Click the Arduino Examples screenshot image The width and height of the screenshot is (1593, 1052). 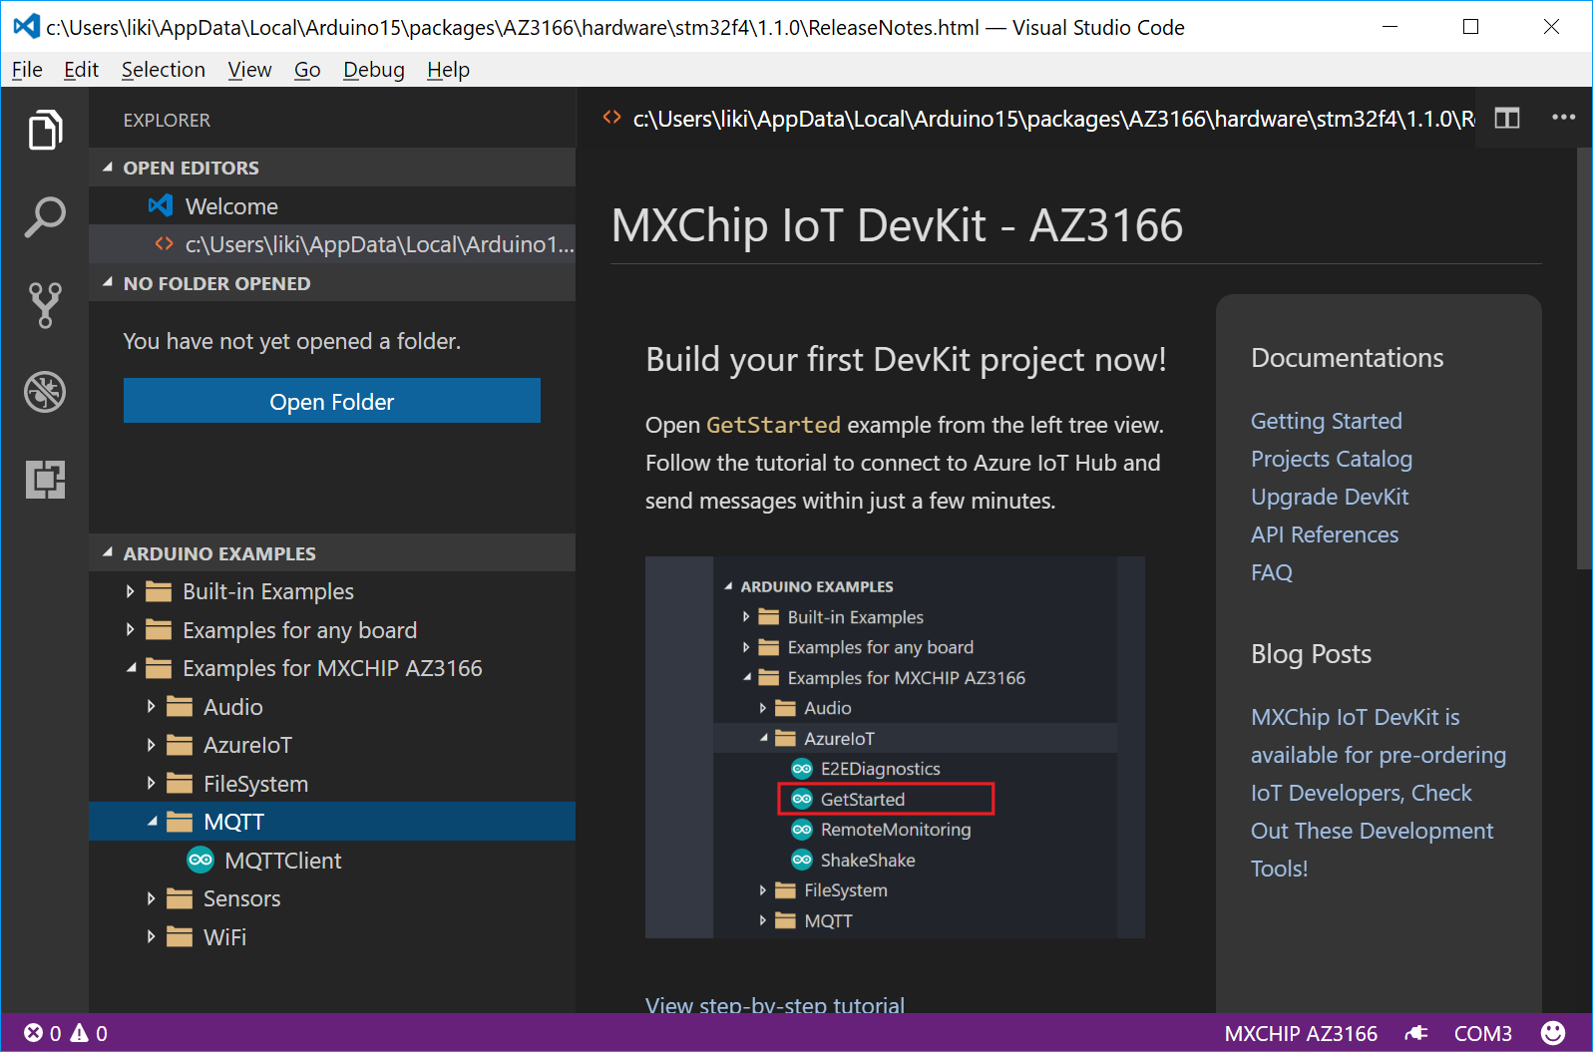pos(895,747)
